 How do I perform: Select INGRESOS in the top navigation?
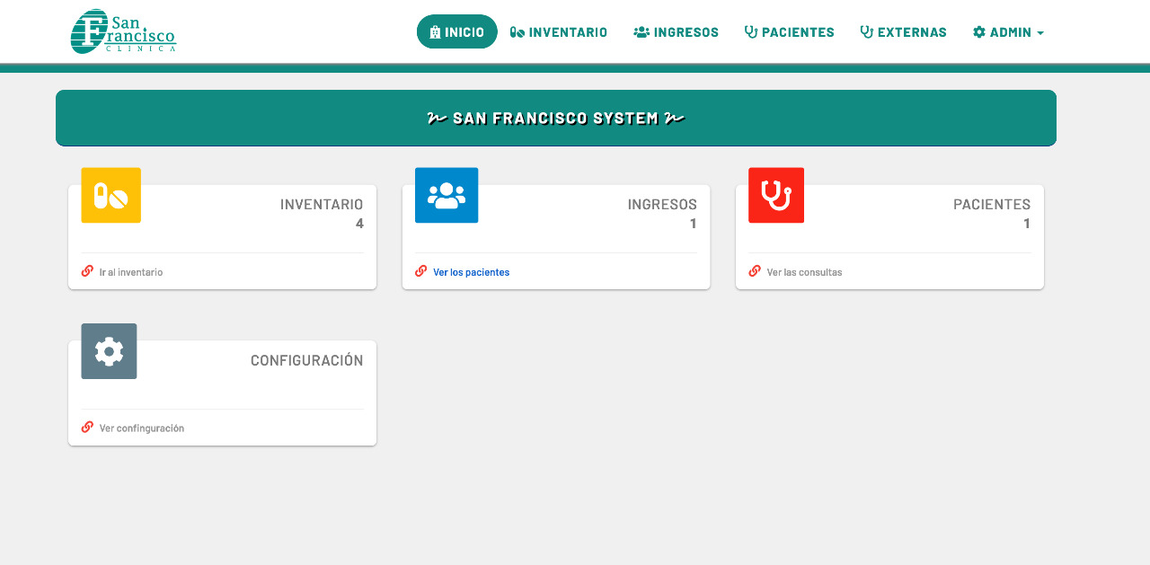point(676,32)
